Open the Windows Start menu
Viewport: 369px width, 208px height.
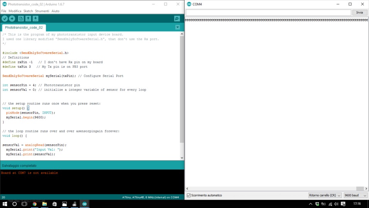(x=5, y=204)
